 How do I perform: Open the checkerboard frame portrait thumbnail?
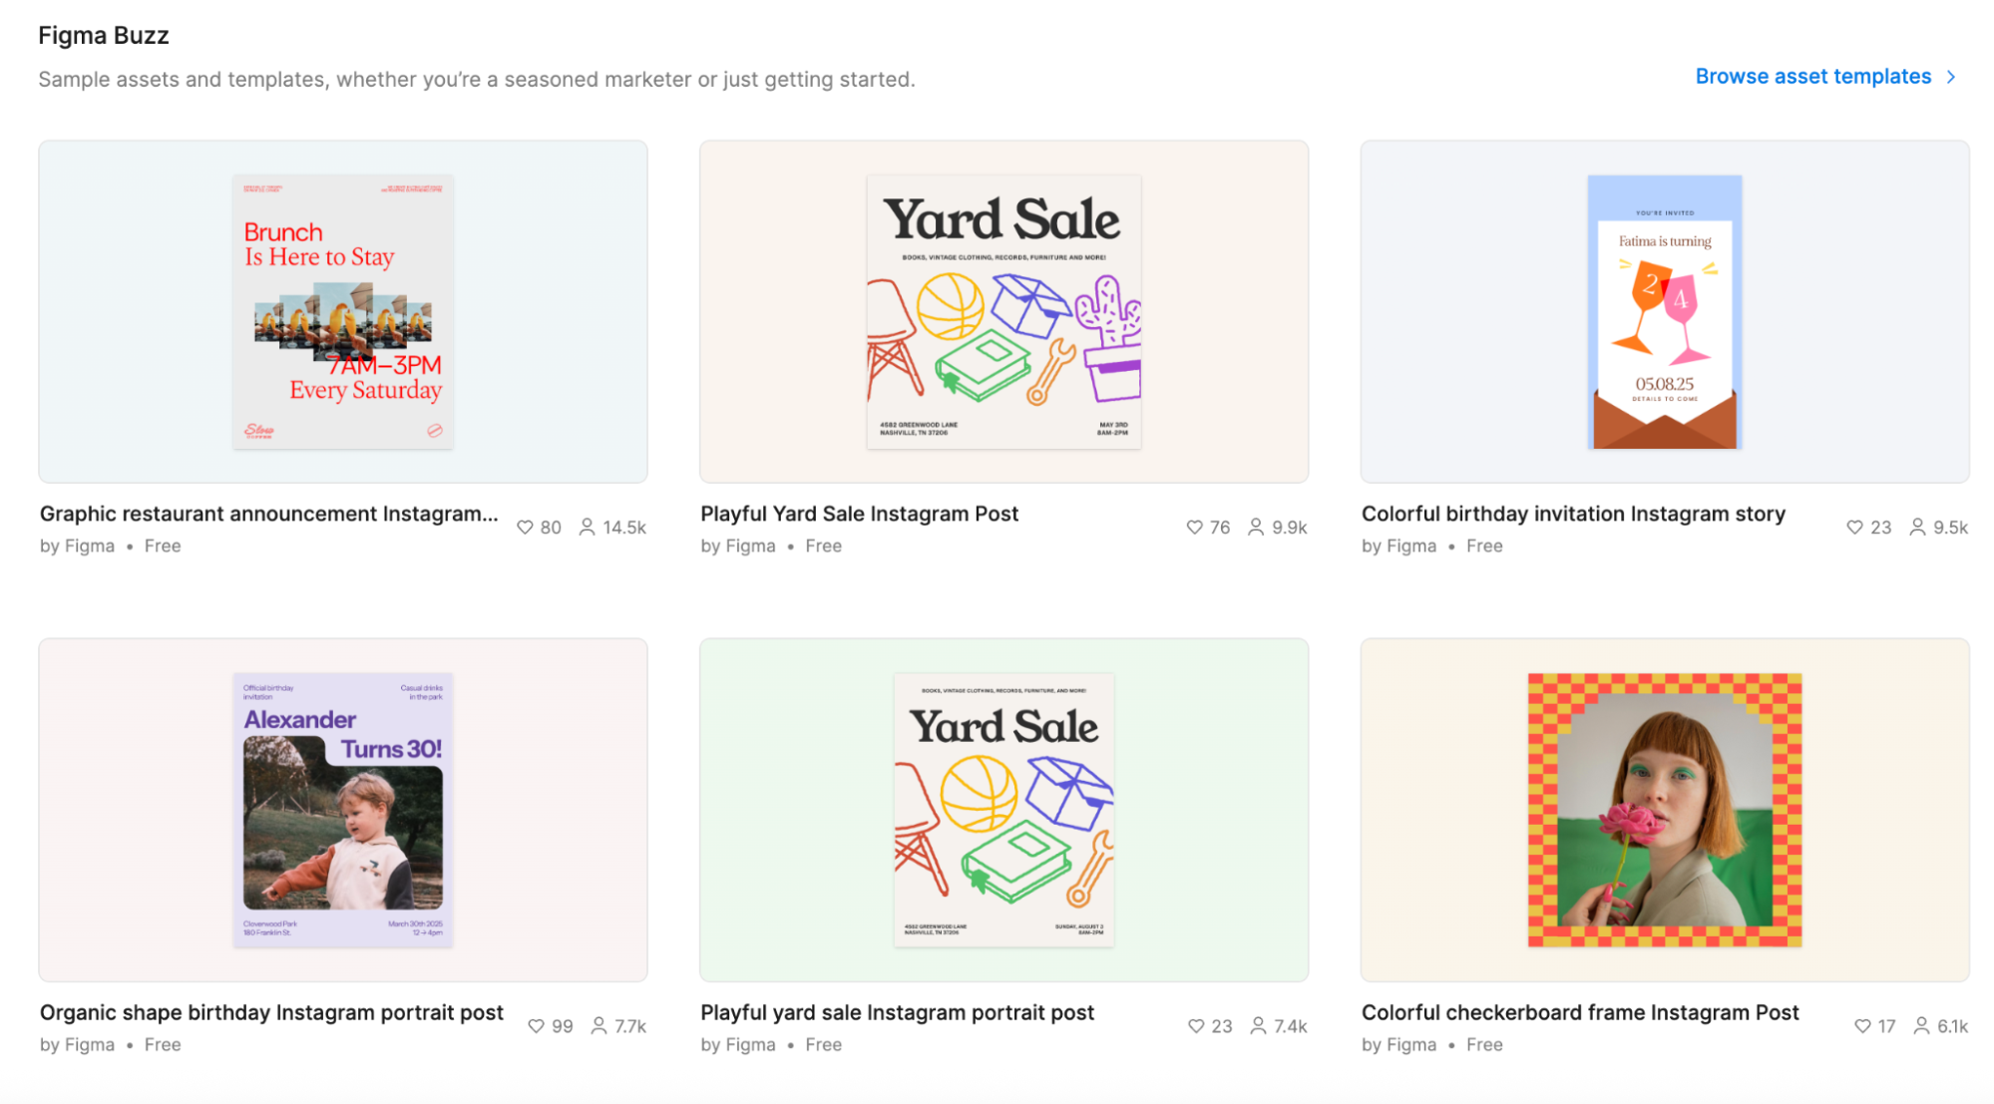pos(1664,810)
